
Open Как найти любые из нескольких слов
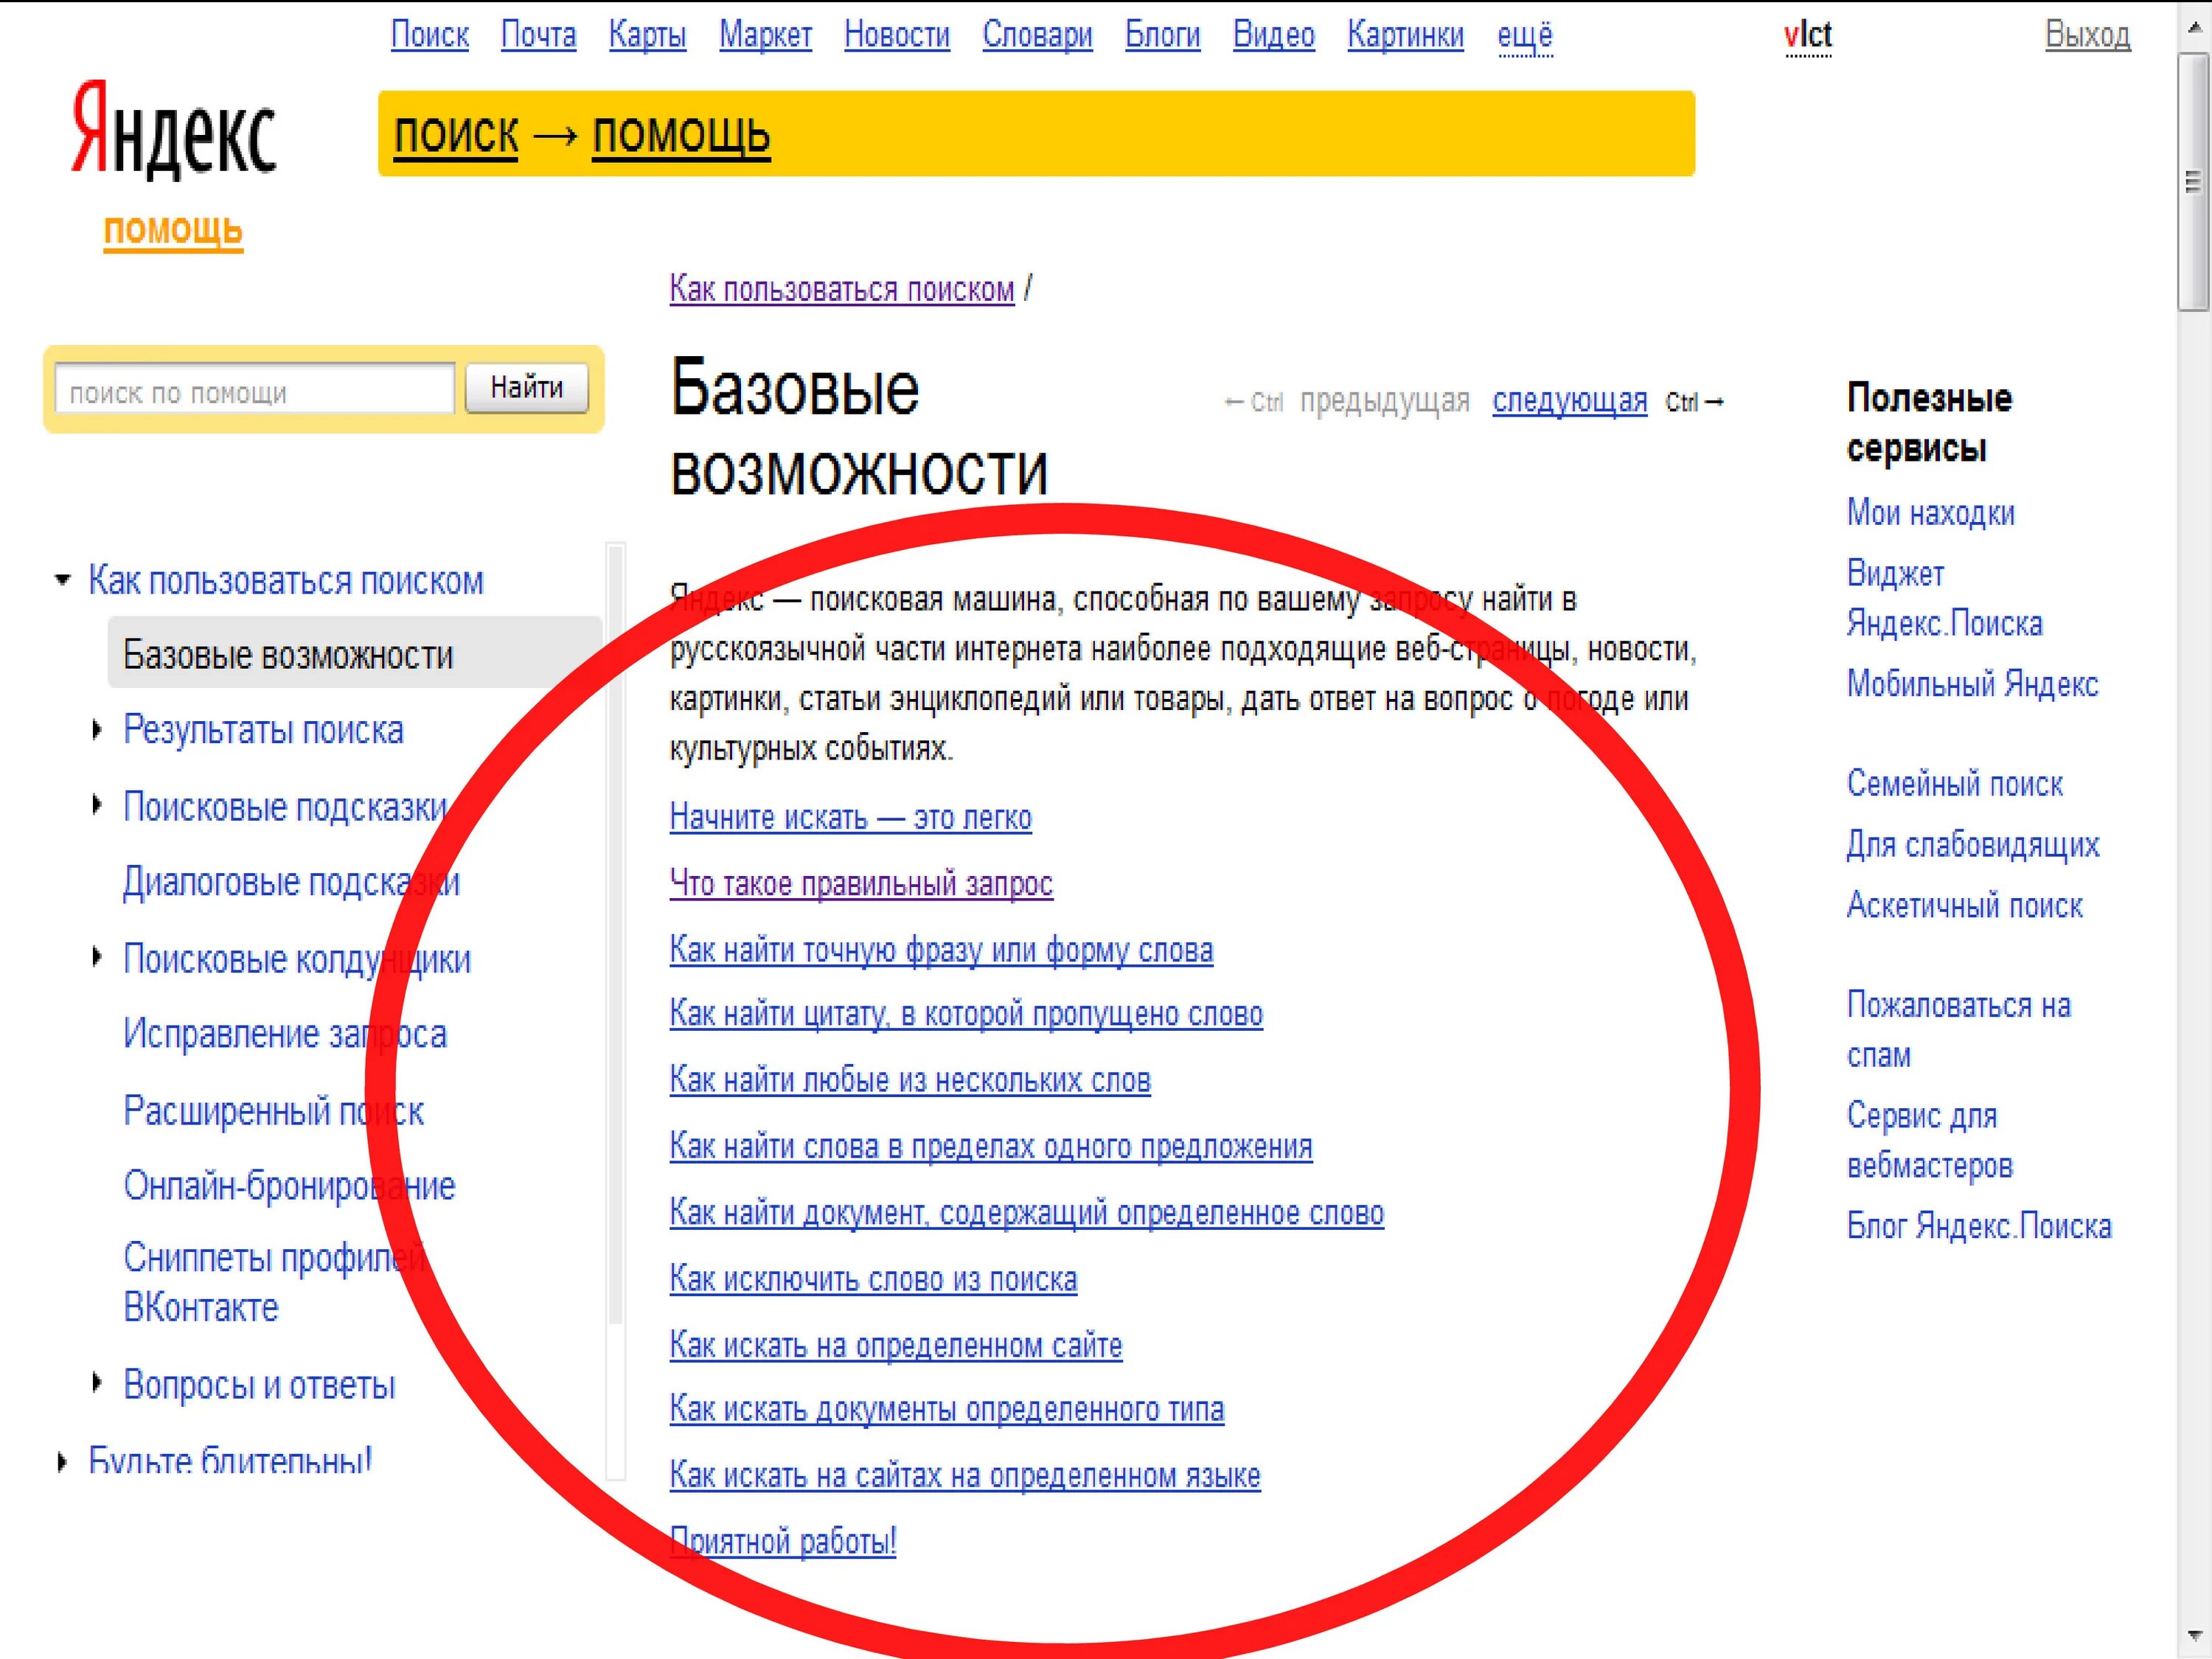(910, 1080)
